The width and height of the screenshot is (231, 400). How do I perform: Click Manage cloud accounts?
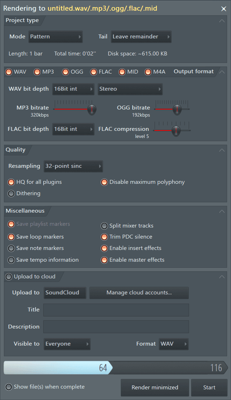(139, 293)
